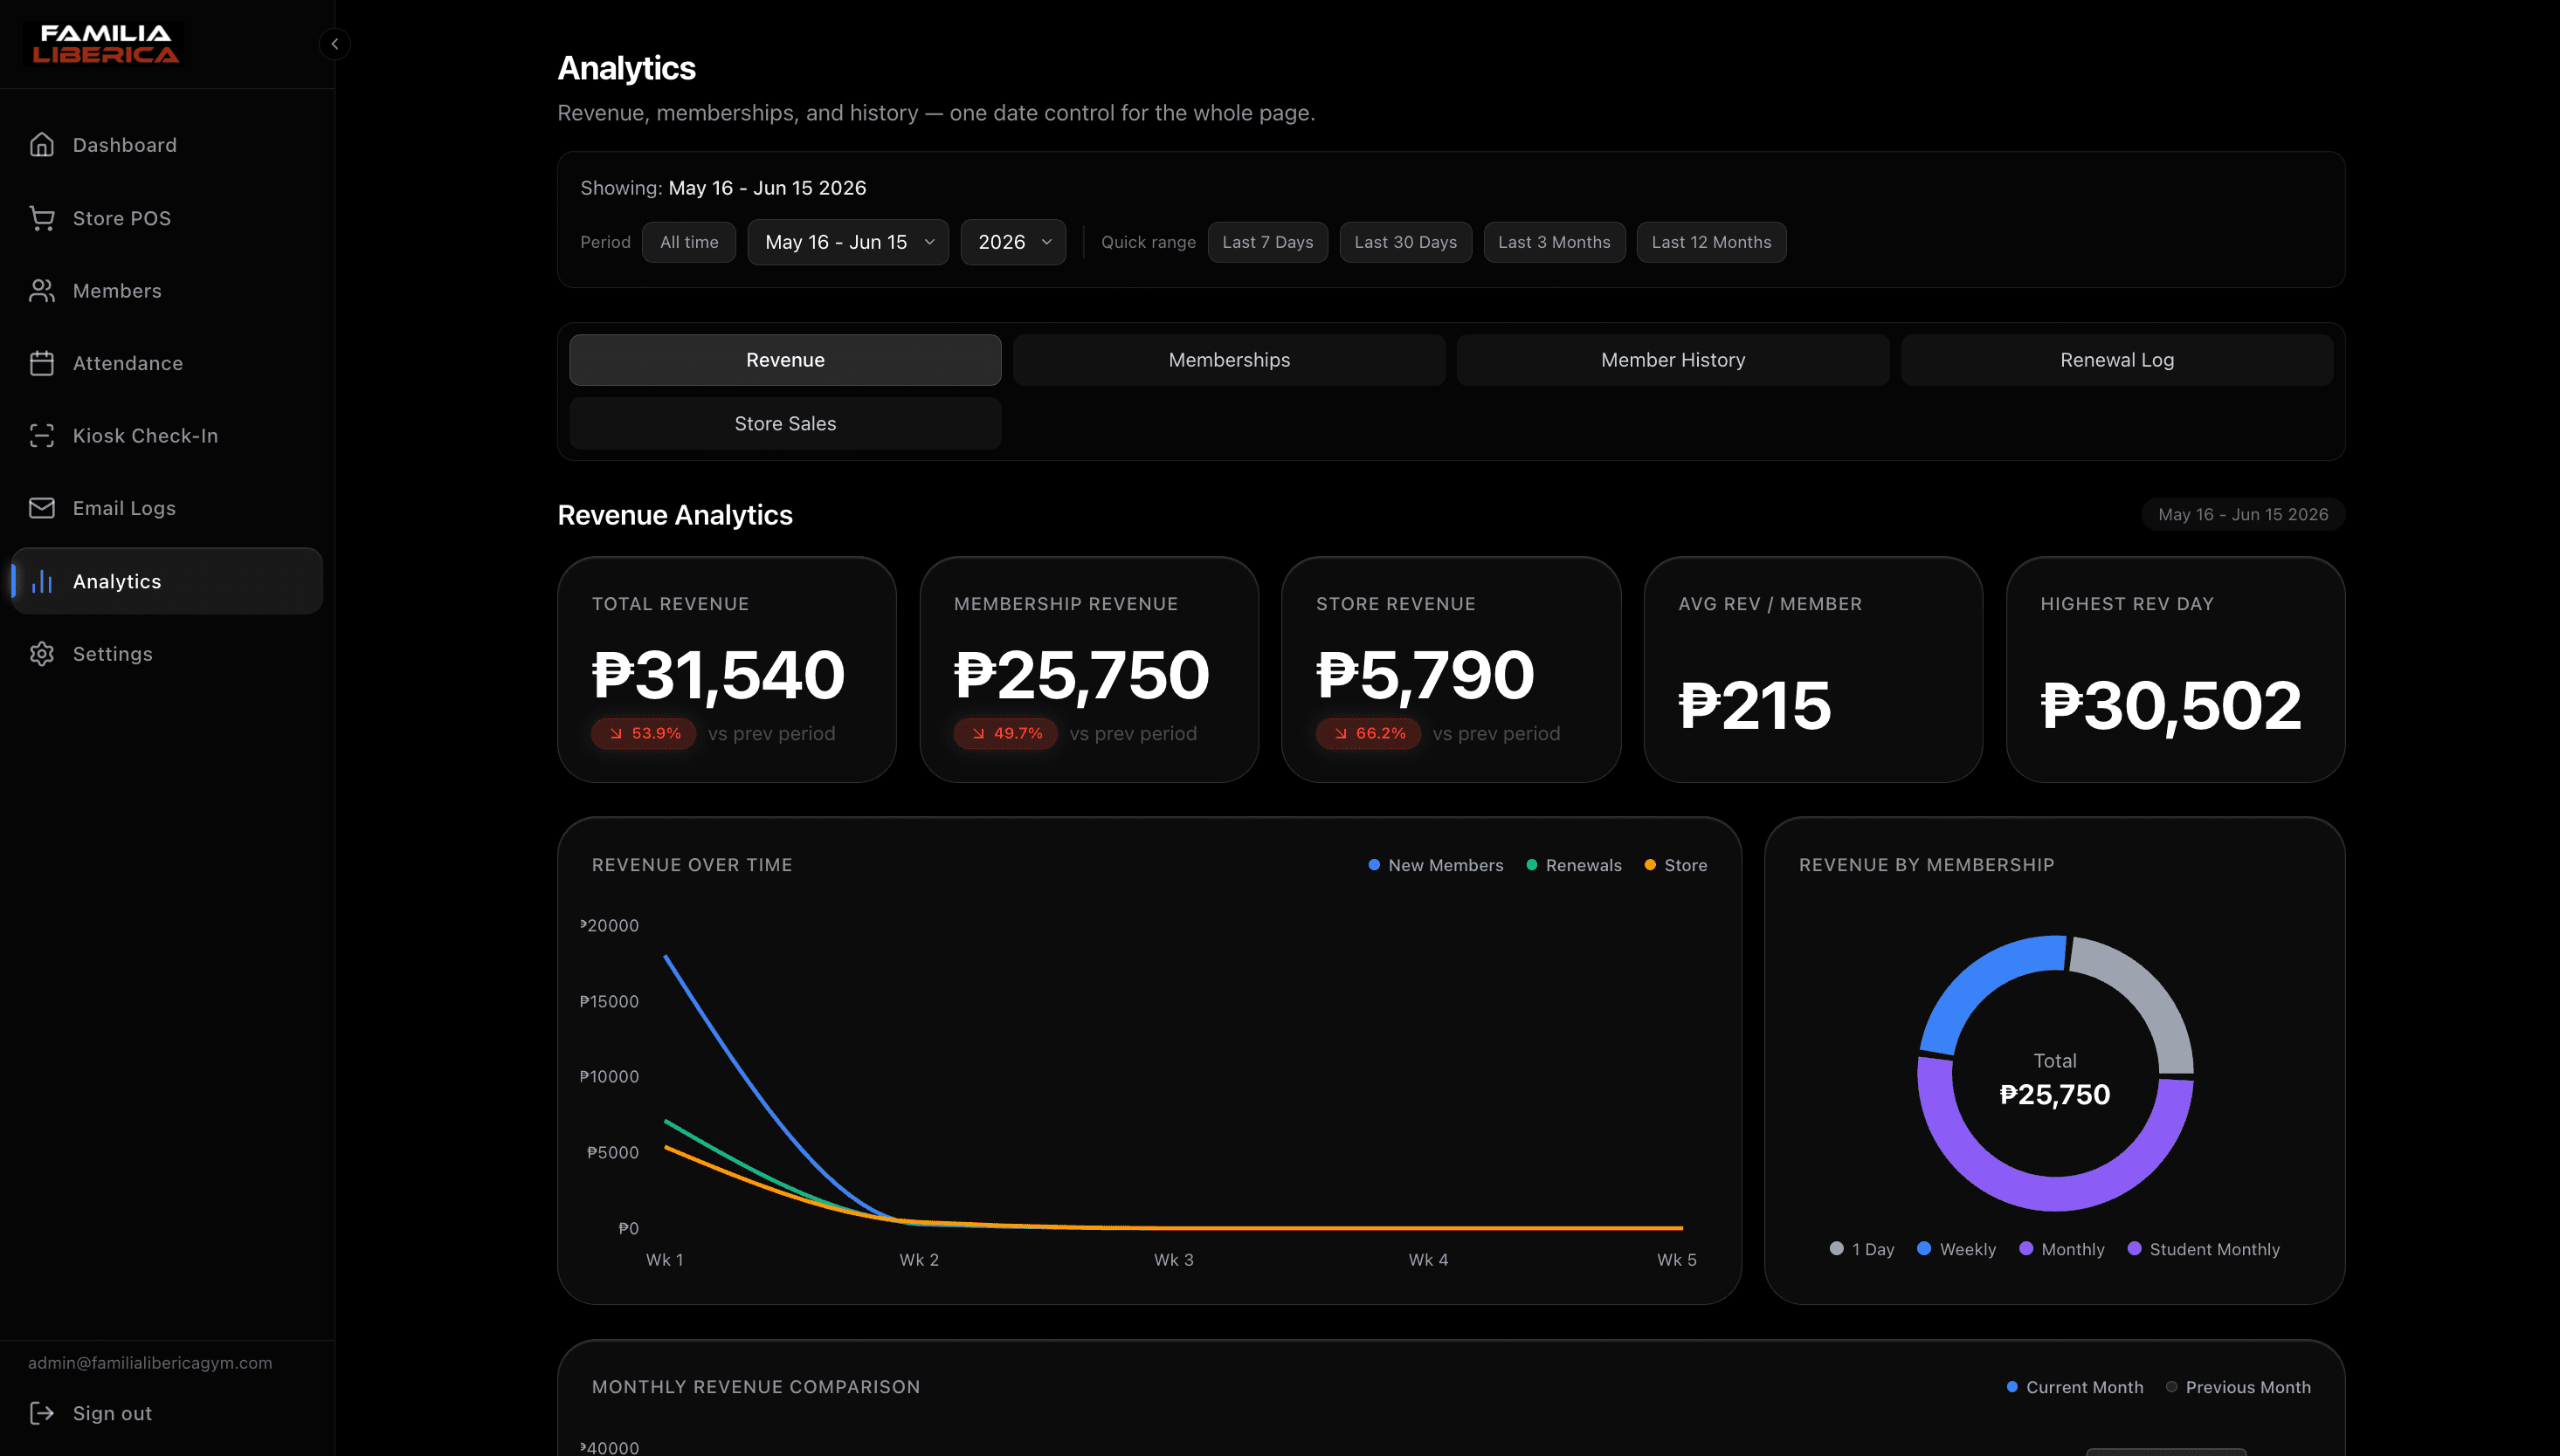2560x1456 pixels.
Task: Select the Last 30 Days quick range
Action: (1405, 242)
